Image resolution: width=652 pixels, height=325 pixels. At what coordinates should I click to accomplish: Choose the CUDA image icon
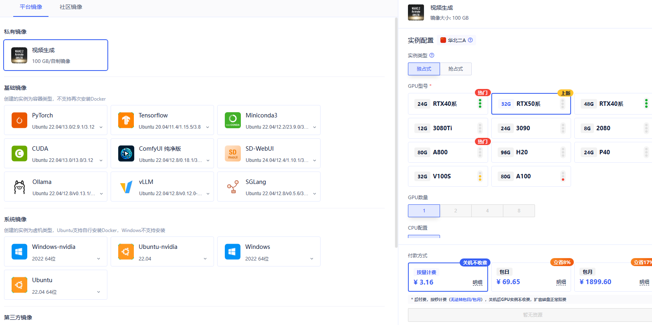19,153
